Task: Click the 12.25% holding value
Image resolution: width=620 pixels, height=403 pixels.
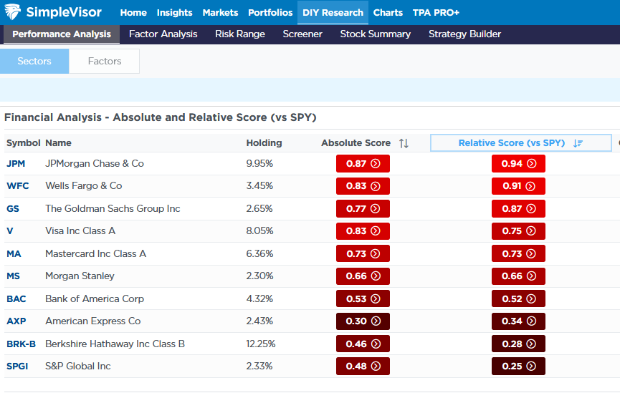Action: tap(261, 344)
